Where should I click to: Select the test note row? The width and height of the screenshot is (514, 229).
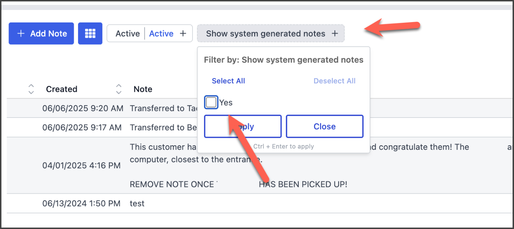(x=137, y=204)
